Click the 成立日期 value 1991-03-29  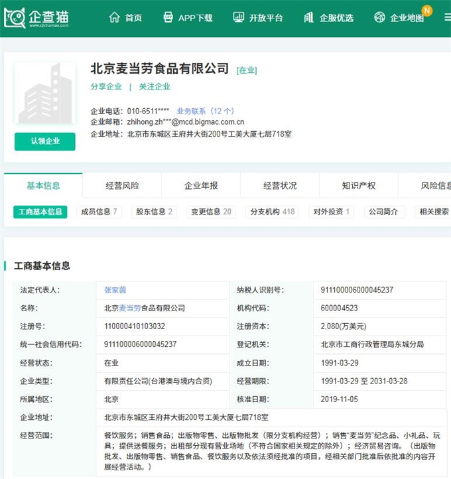pyautogui.click(x=340, y=363)
